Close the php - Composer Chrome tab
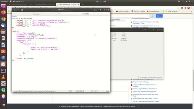The height and width of the screenshot is (109, 194). point(79,5)
